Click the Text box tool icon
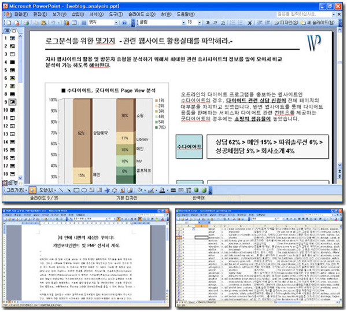347x312 pixels. (91, 190)
